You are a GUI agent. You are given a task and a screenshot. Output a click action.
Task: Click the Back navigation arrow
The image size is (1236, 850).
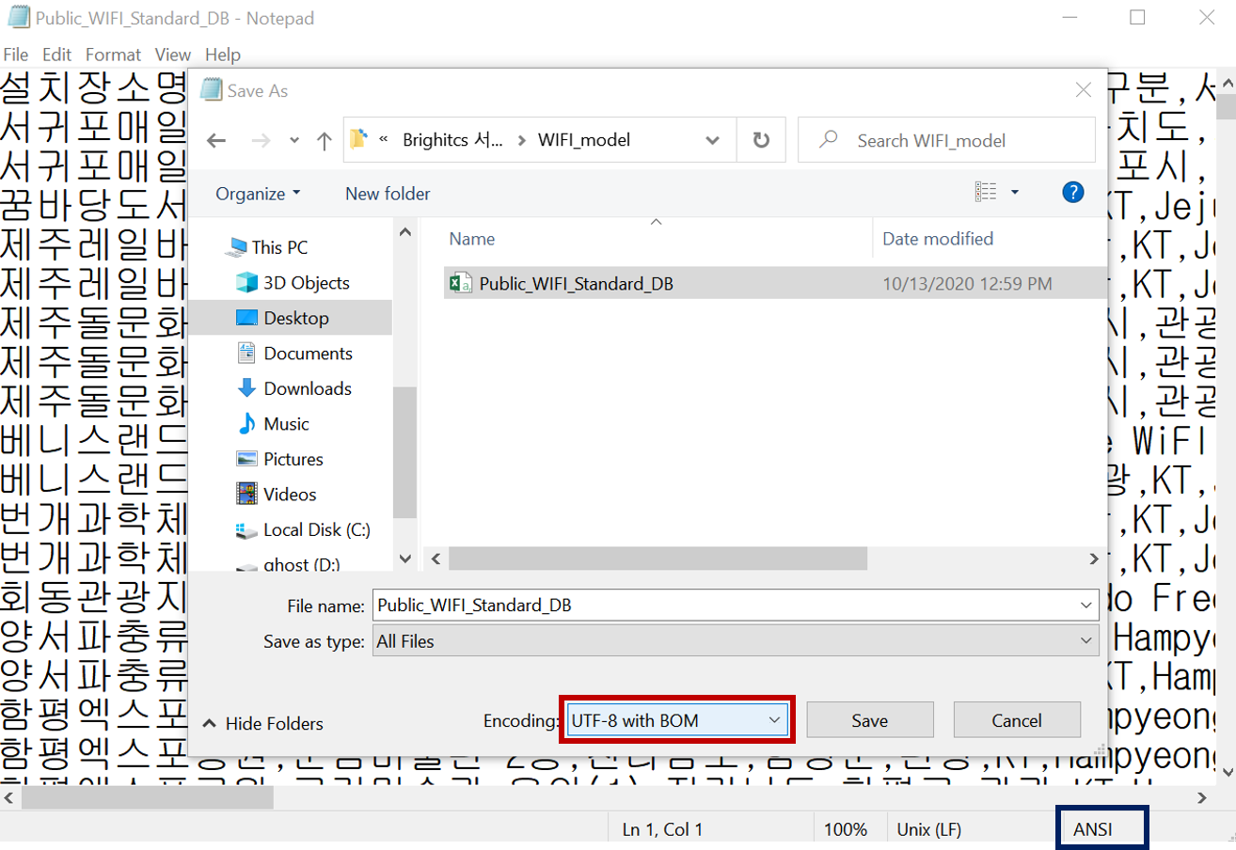pos(216,141)
